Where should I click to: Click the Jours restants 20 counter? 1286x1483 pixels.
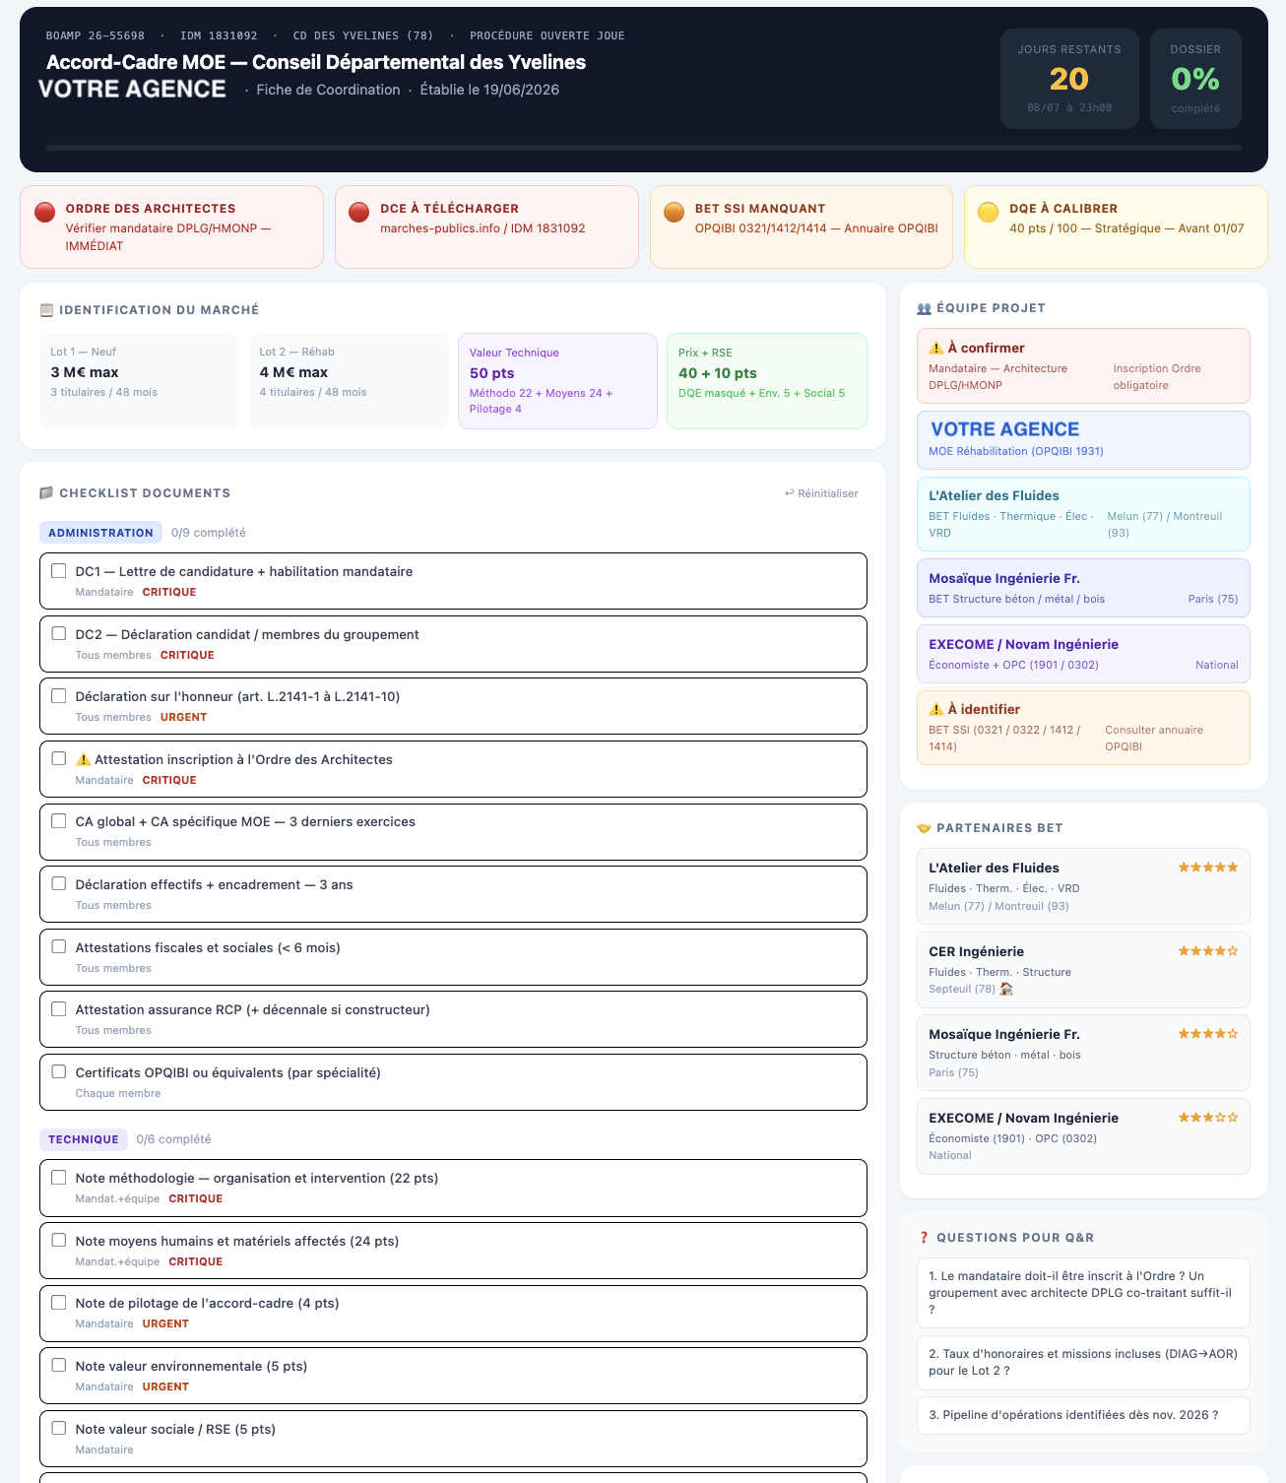tap(1069, 79)
